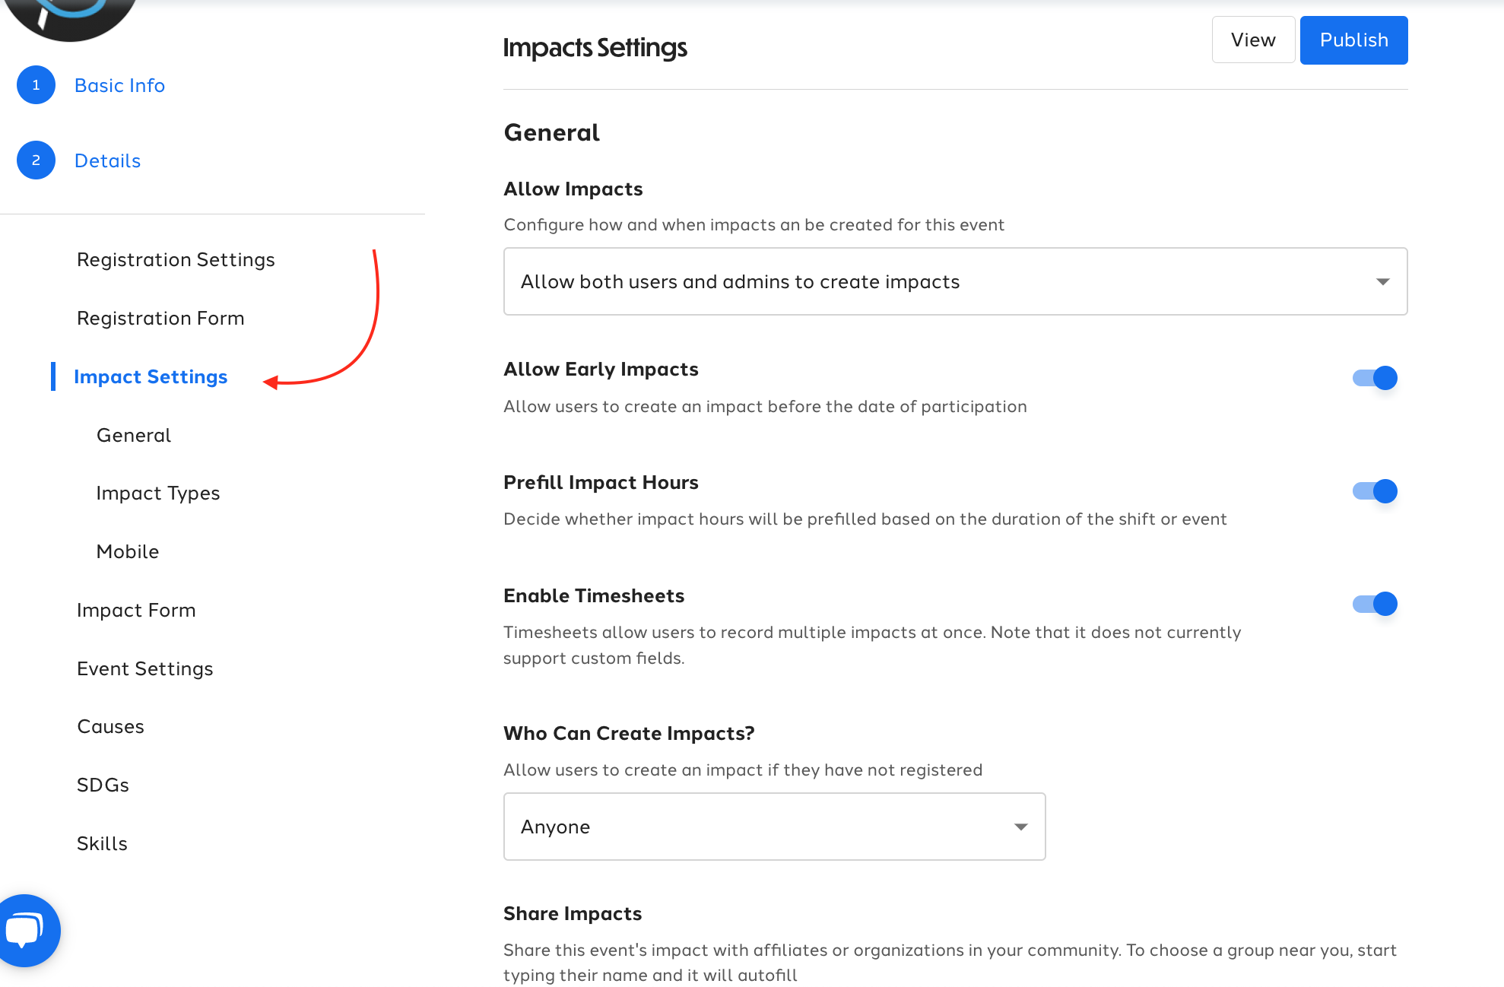Select Impact Types submenu item
The image size is (1504, 987).
(x=158, y=493)
